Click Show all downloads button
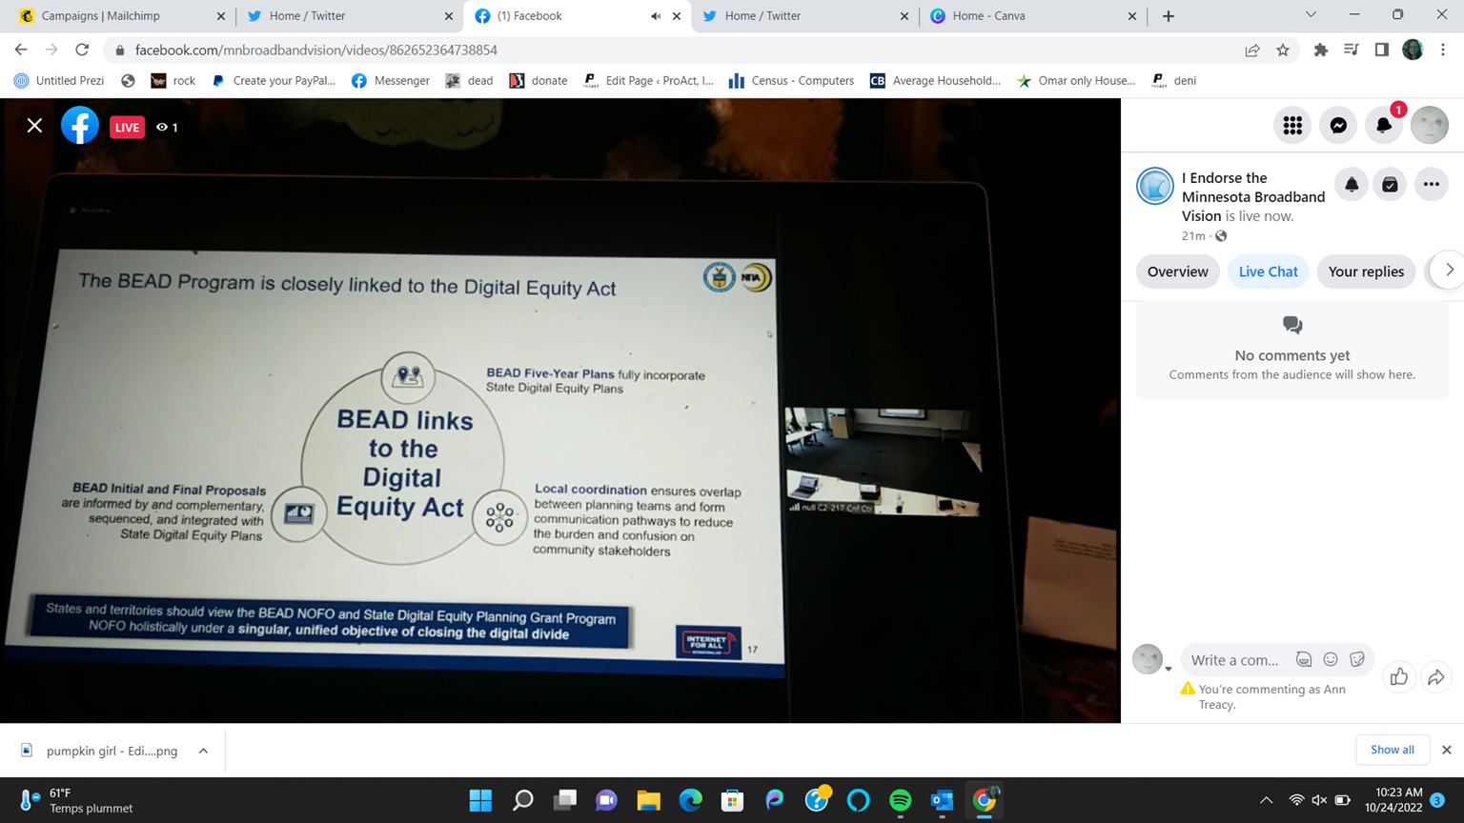The width and height of the screenshot is (1464, 823). 1392,750
